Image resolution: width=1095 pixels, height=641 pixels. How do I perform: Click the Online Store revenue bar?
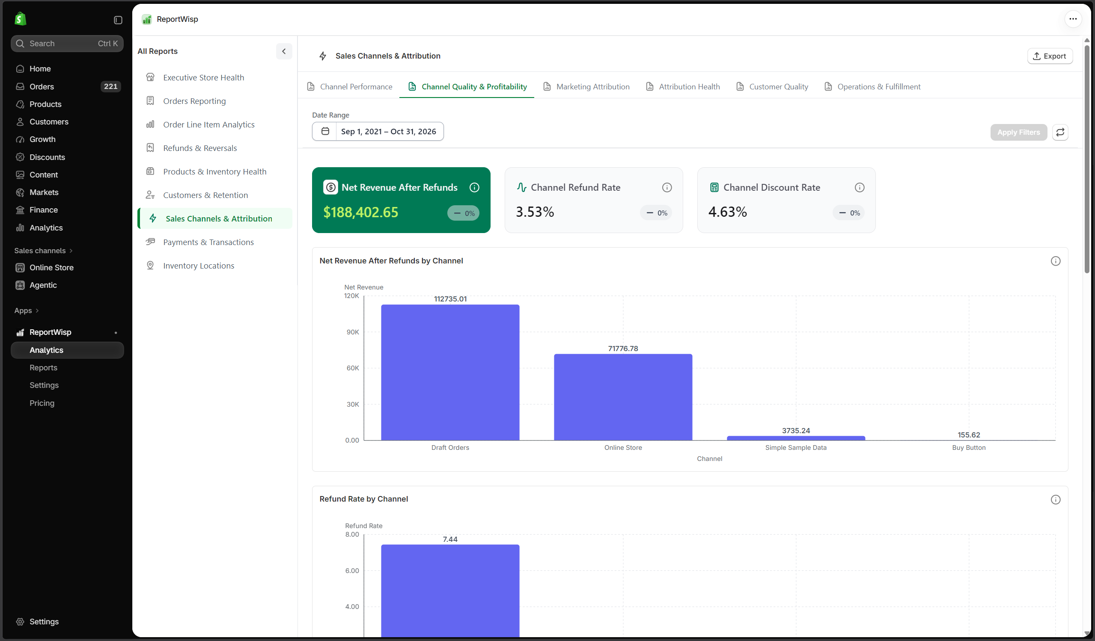[x=623, y=397]
